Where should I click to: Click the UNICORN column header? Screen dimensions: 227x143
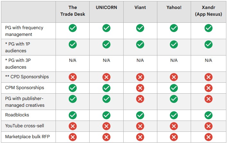pyautogui.click(x=106, y=7)
